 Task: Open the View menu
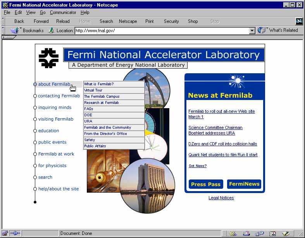31,12
